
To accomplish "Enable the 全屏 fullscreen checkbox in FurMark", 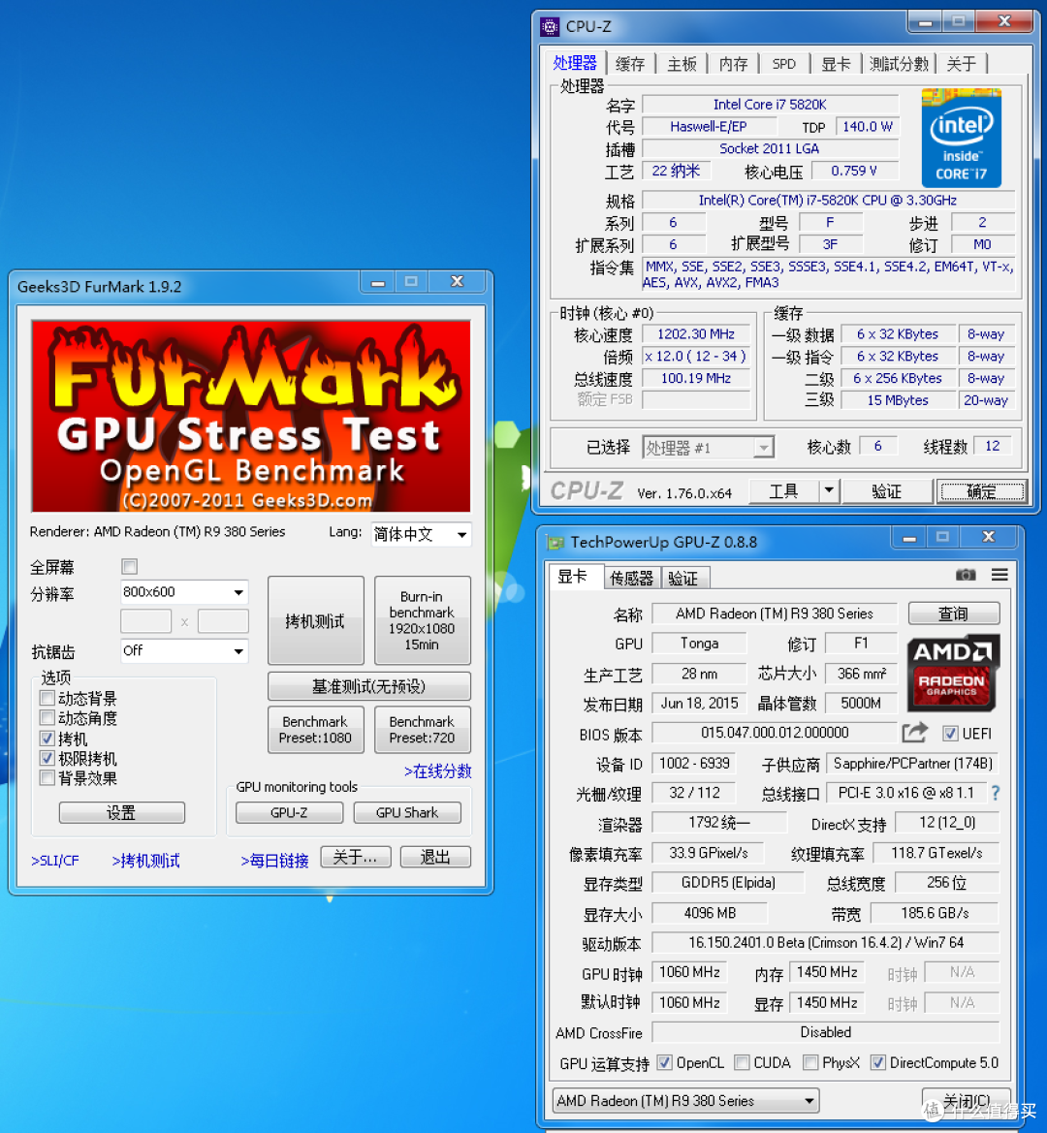I will (x=129, y=566).
